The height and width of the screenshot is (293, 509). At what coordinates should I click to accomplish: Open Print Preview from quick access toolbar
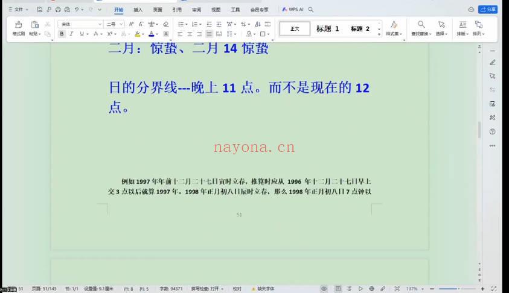coord(67,10)
